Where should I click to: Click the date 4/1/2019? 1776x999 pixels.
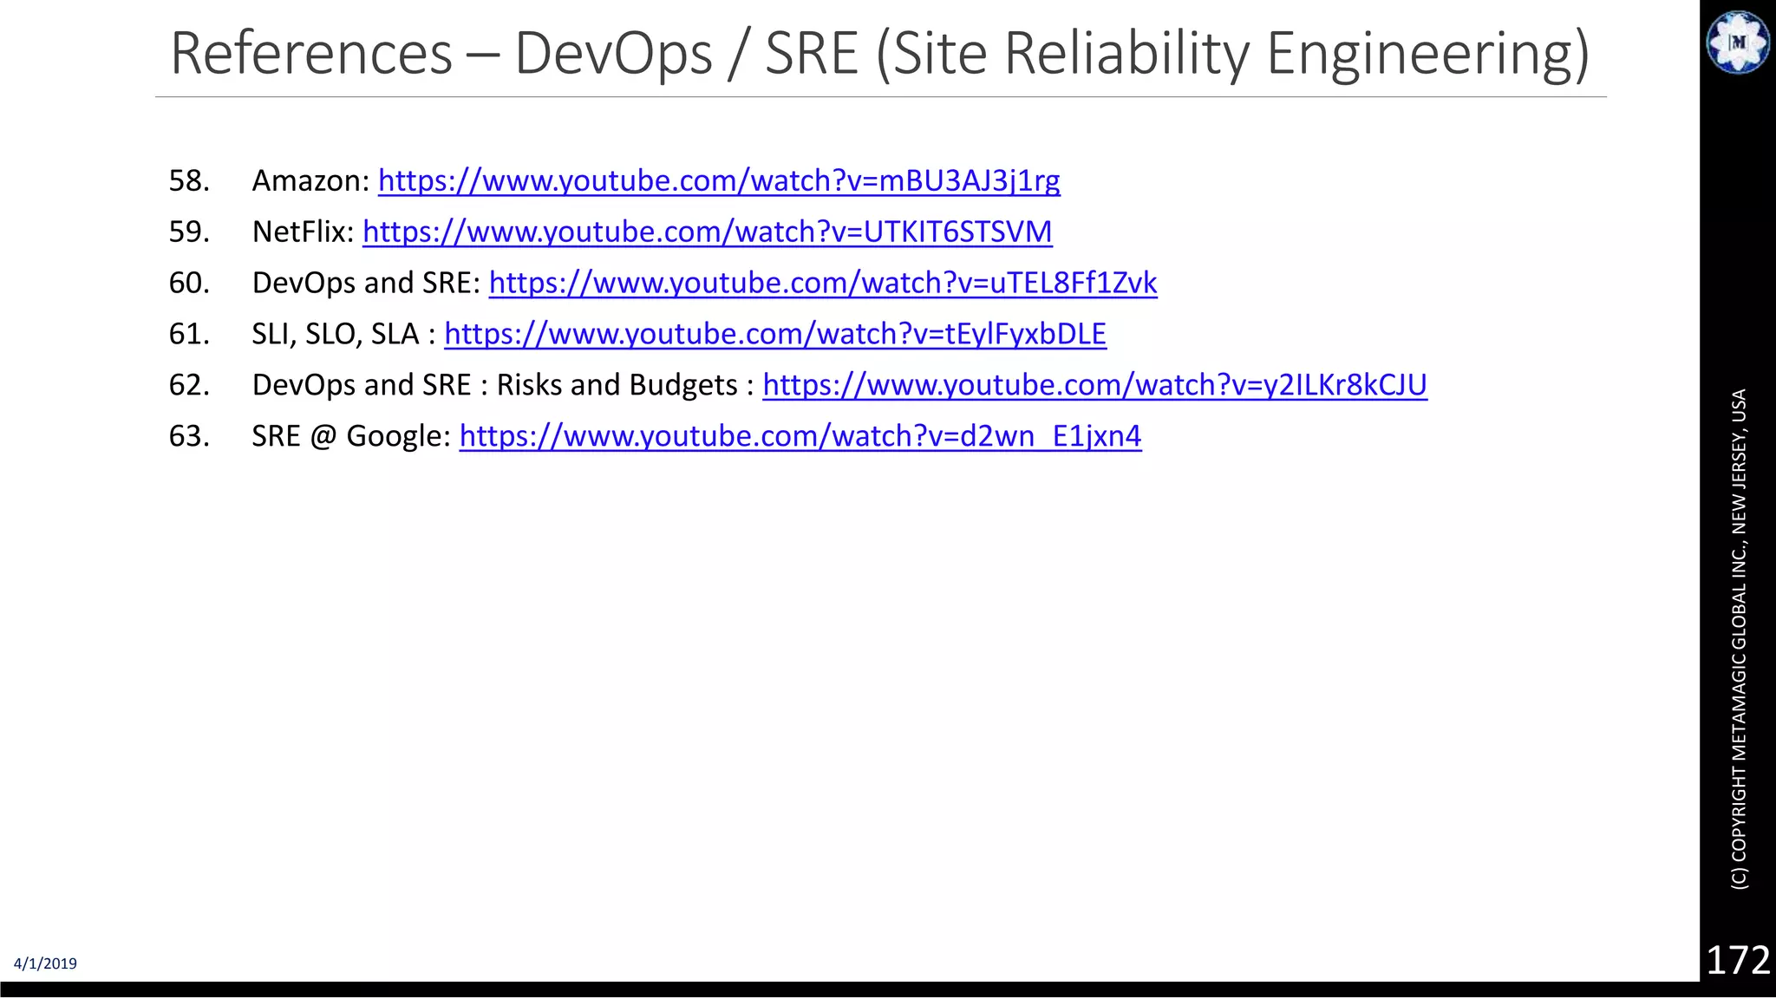45,963
